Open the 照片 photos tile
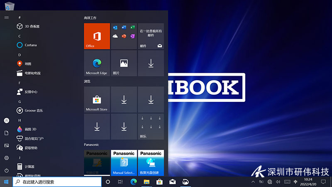The width and height of the screenshot is (332, 187). [124, 63]
